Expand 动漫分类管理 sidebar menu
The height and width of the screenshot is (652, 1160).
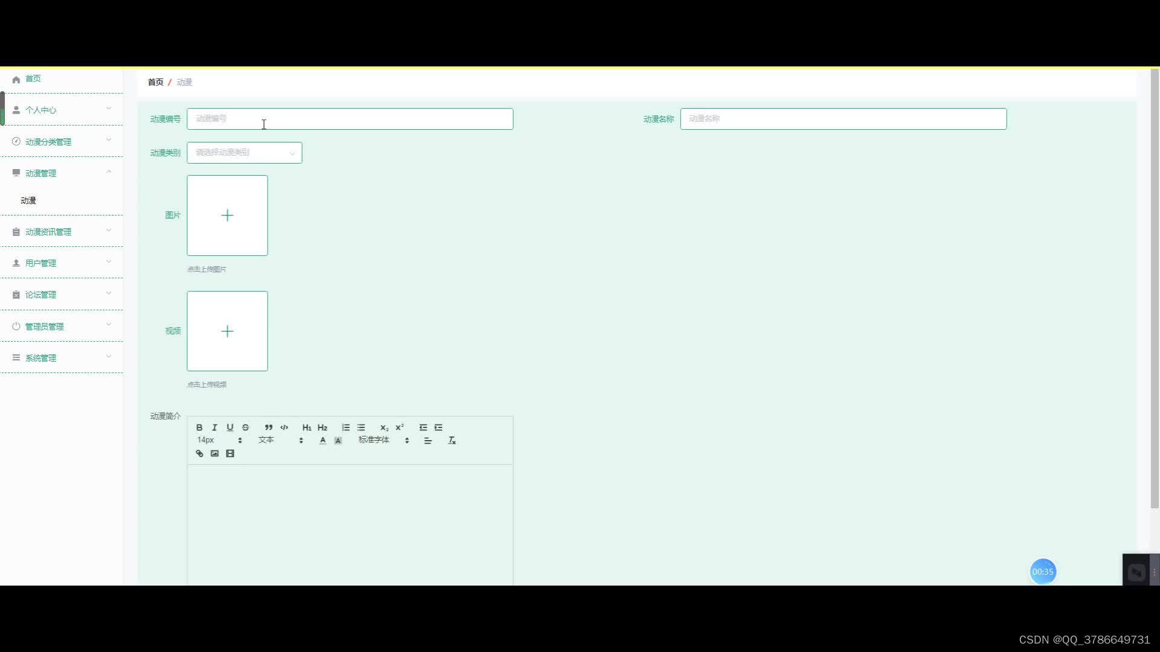point(61,142)
